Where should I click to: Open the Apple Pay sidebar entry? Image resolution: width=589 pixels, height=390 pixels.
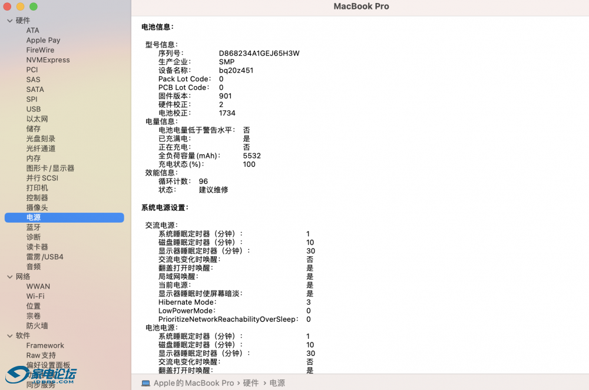(x=43, y=40)
